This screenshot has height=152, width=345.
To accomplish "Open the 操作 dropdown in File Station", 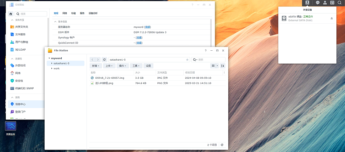I will coord(123,66).
